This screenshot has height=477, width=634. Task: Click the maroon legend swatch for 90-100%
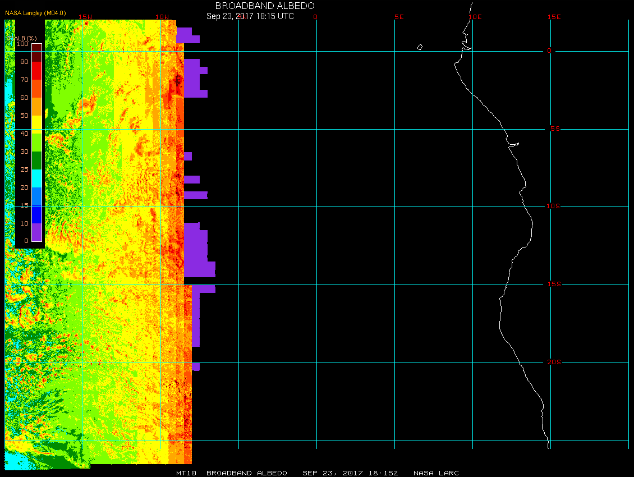36,53
